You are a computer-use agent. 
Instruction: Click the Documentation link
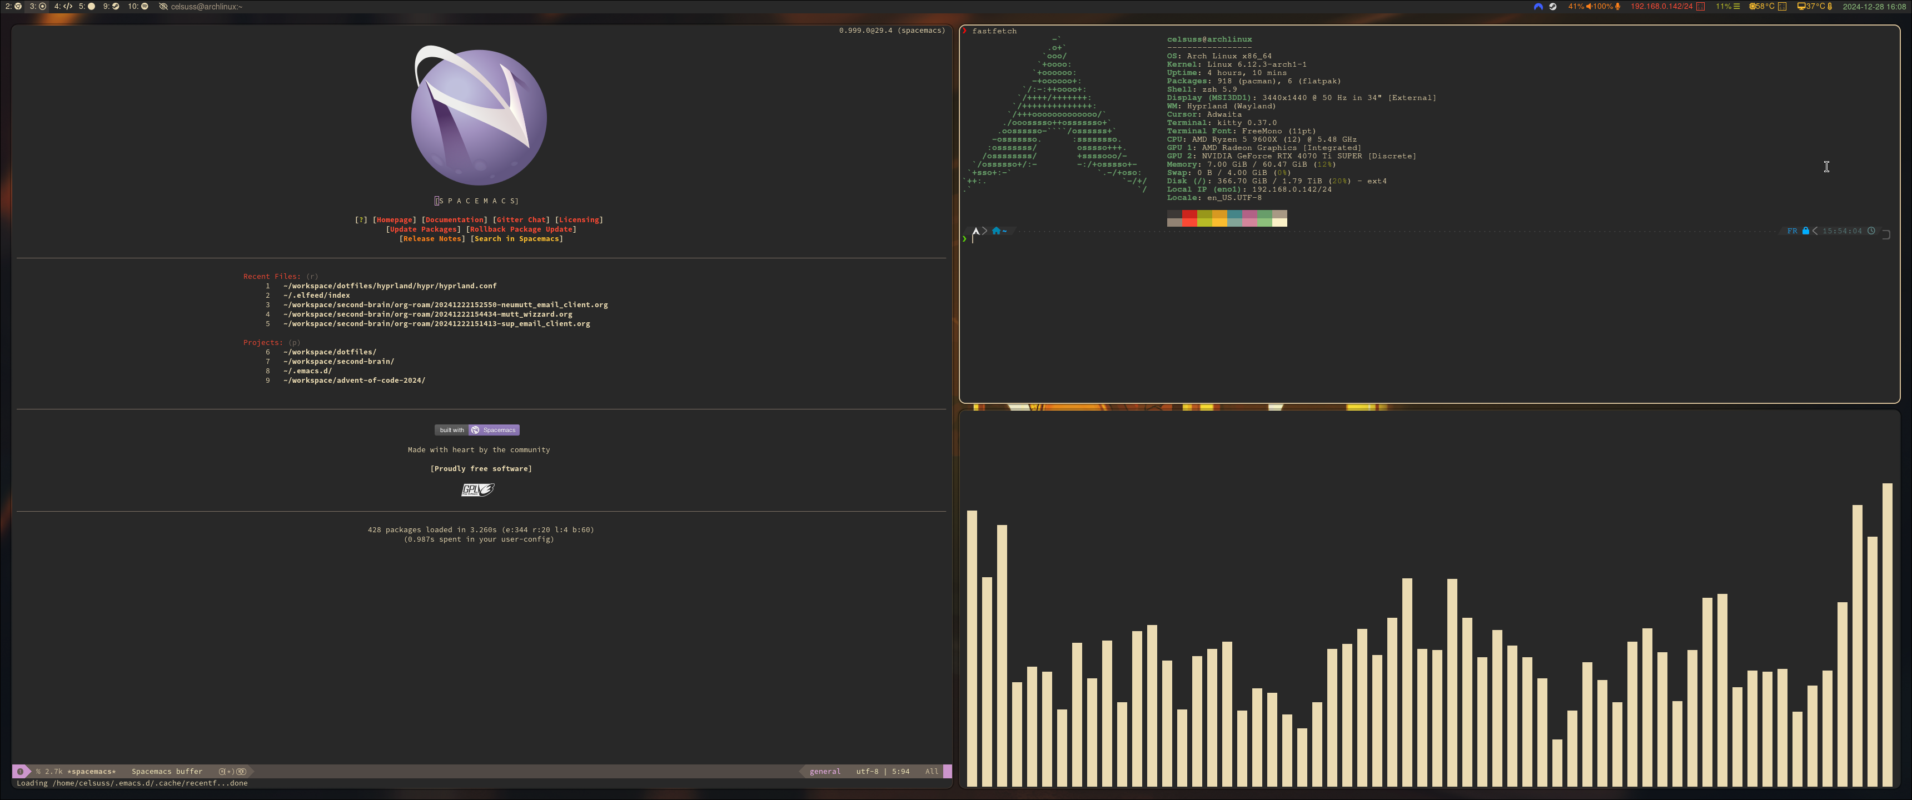[454, 219]
